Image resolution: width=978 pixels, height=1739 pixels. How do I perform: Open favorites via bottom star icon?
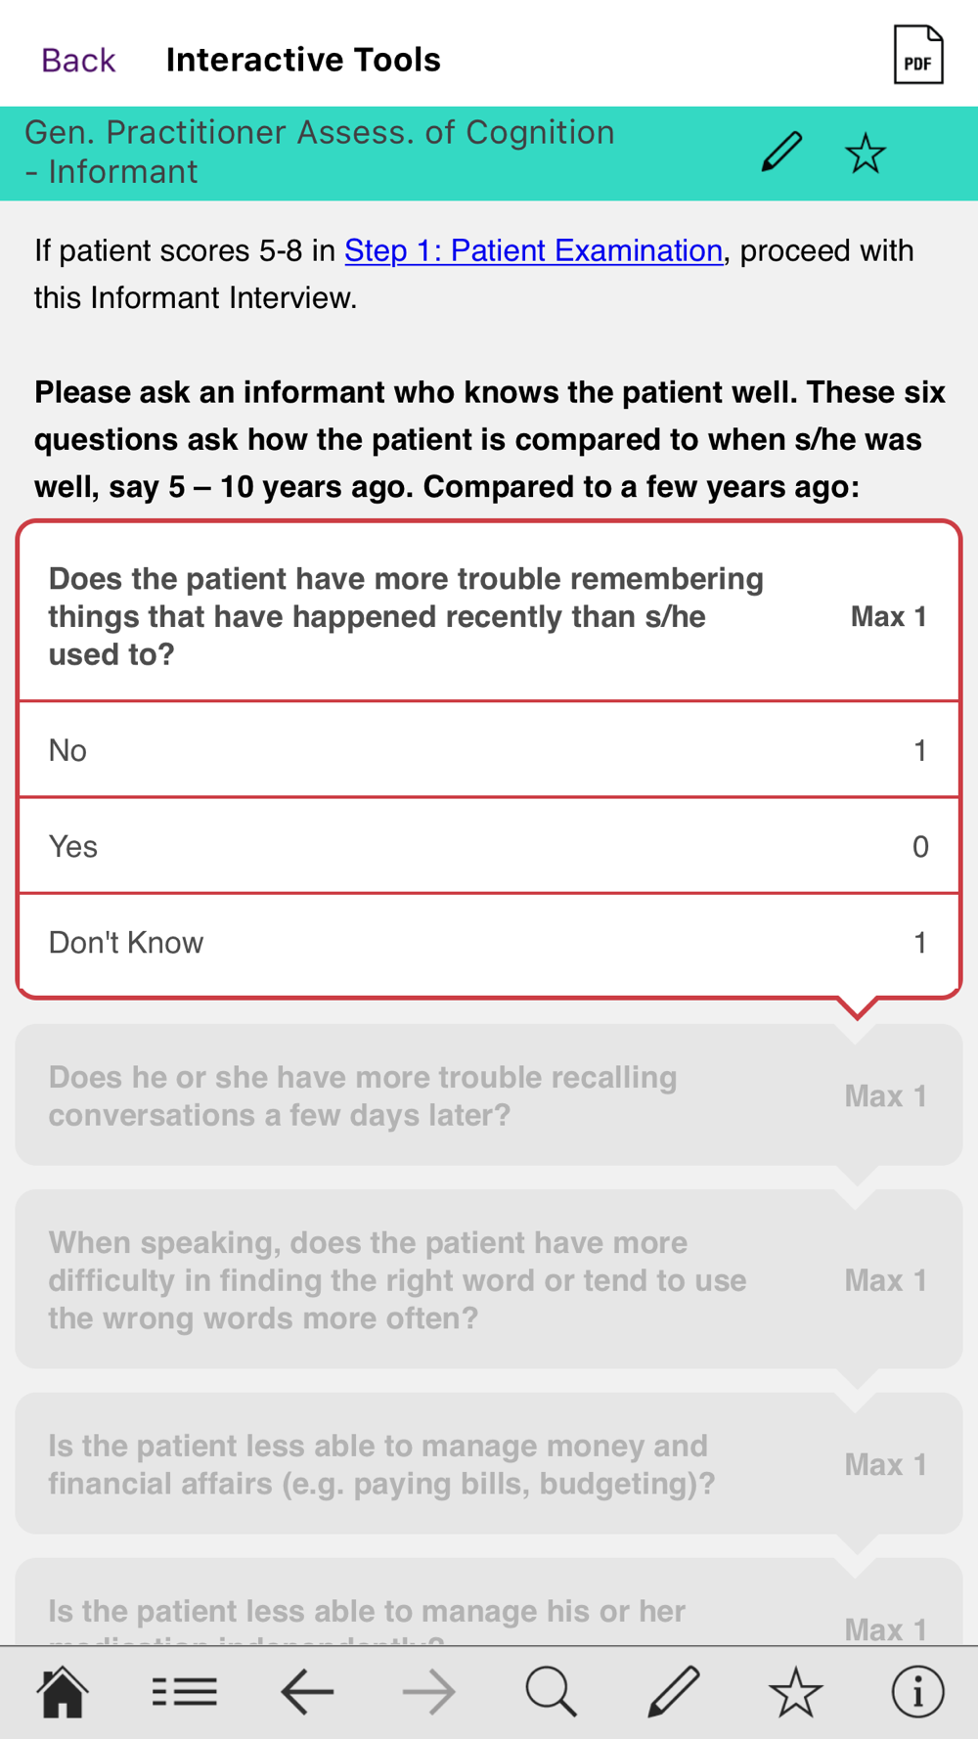[x=796, y=1692]
